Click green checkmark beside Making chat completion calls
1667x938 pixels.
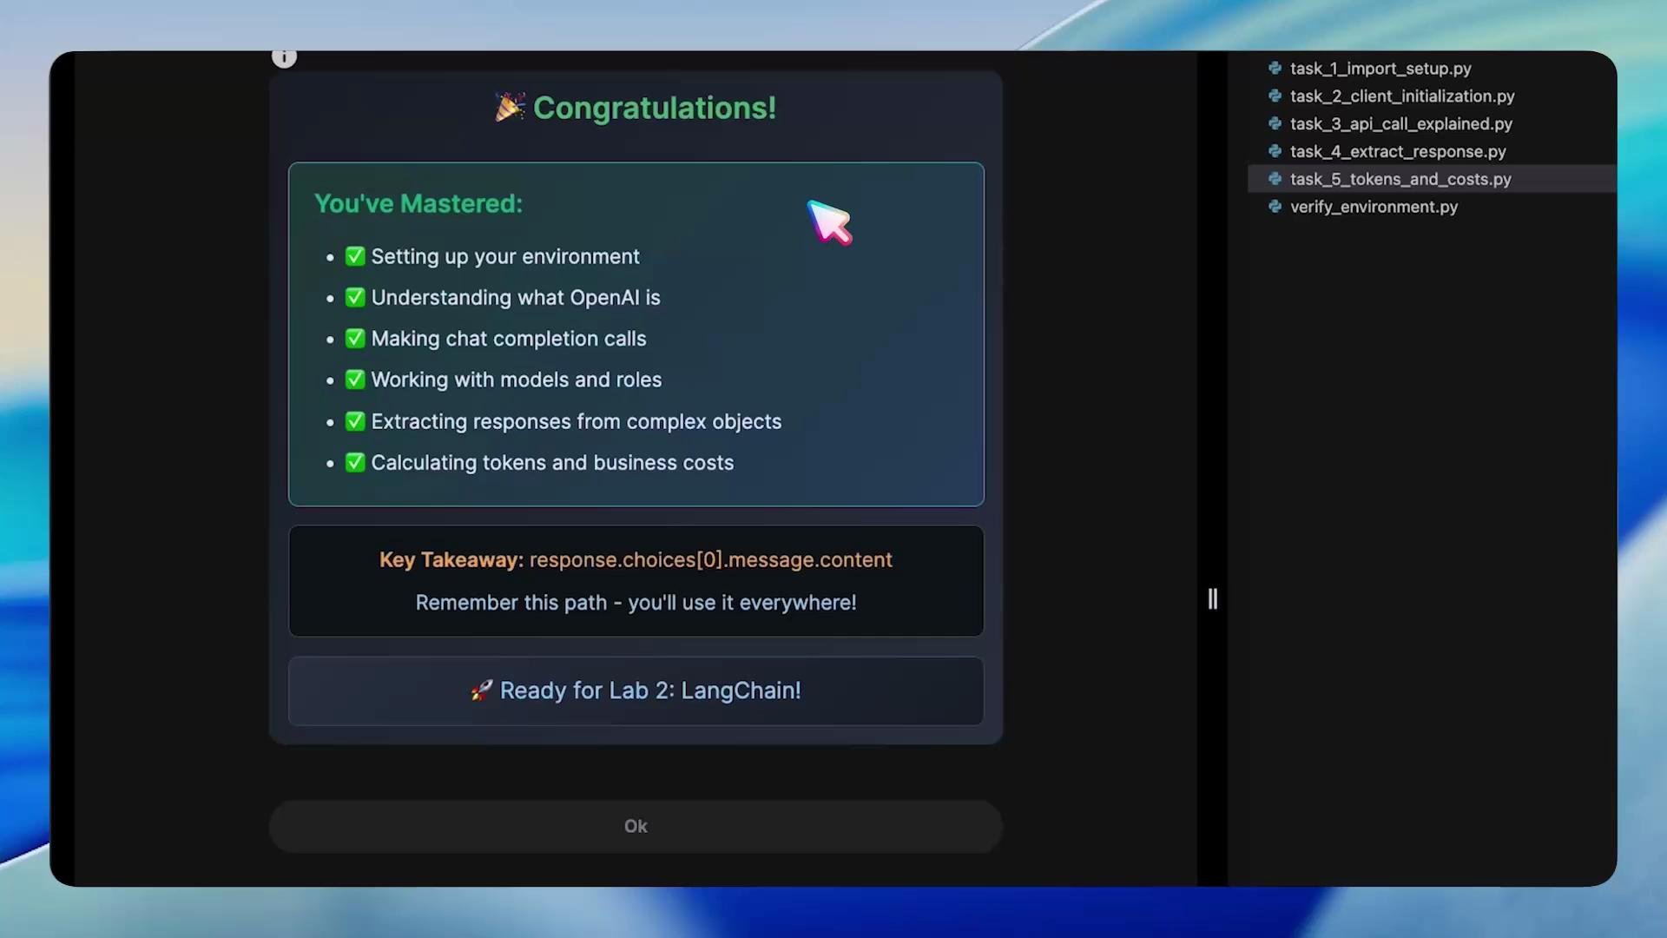tap(355, 338)
